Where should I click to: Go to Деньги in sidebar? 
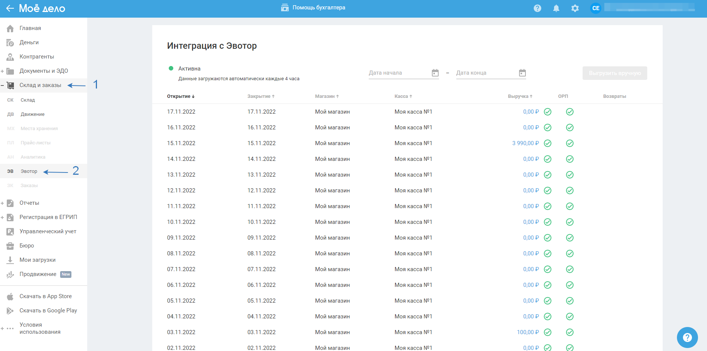pos(29,42)
